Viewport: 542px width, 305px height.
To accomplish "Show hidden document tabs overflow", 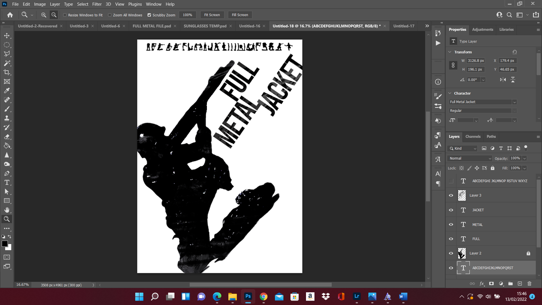I will (427, 26).
